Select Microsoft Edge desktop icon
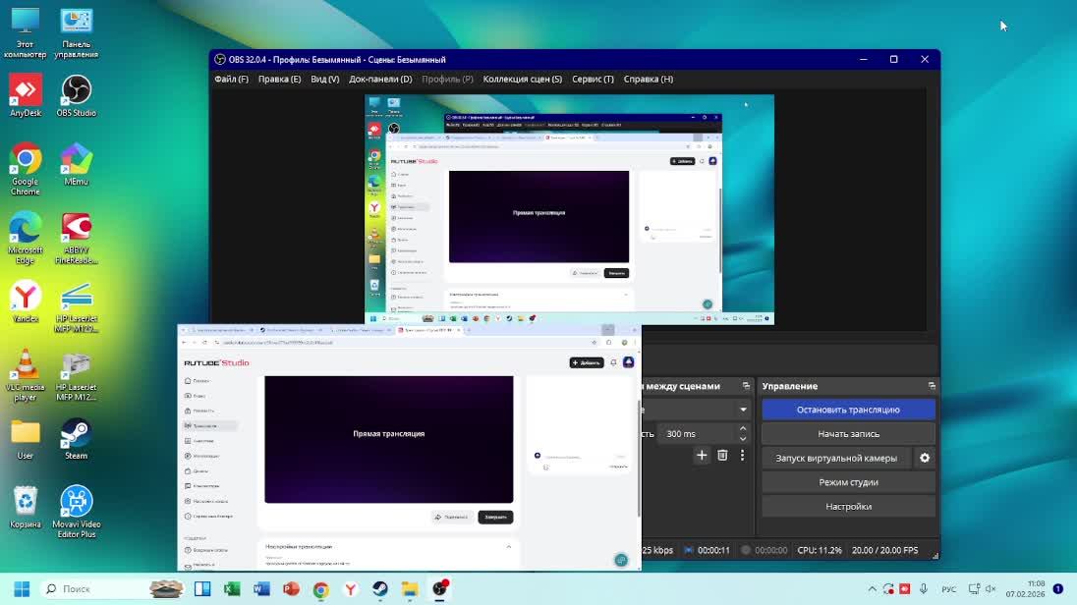1077x605 pixels. click(x=26, y=238)
